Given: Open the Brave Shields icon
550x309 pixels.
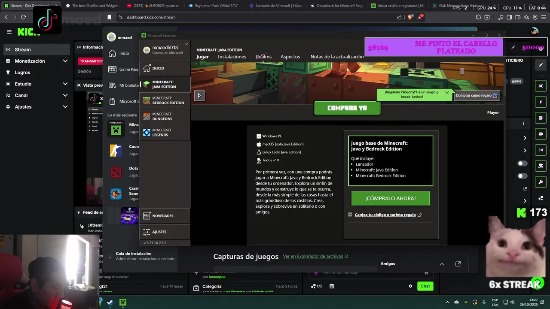Looking at the screenshot, I should [x=410, y=17].
